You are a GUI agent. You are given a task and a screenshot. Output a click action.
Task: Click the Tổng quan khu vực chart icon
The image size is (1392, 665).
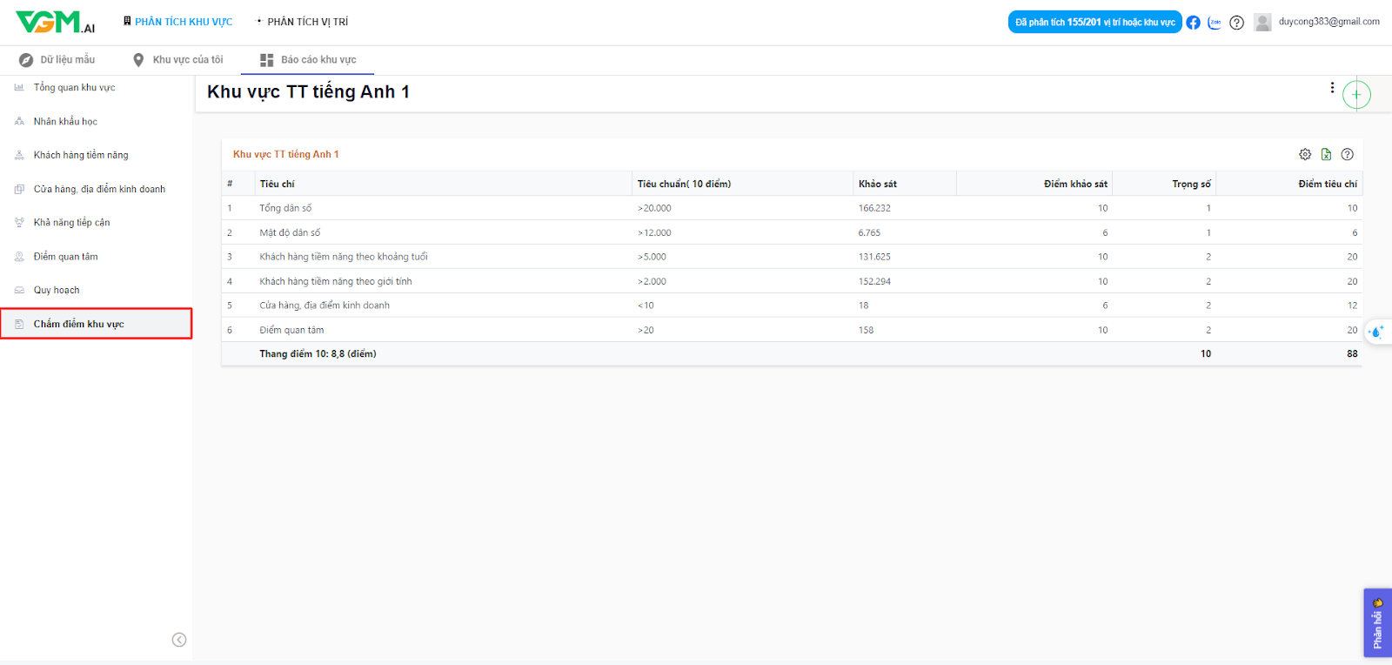coord(19,88)
